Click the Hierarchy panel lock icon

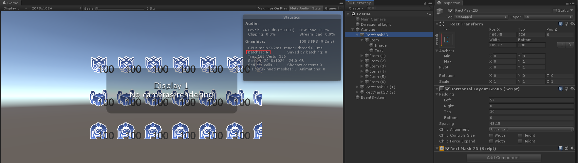click(425, 3)
